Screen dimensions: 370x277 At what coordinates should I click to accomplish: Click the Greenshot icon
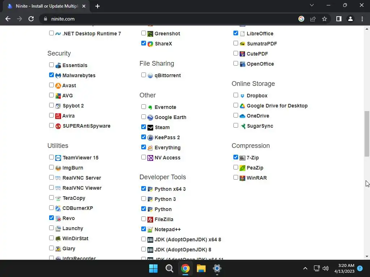[x=150, y=34]
